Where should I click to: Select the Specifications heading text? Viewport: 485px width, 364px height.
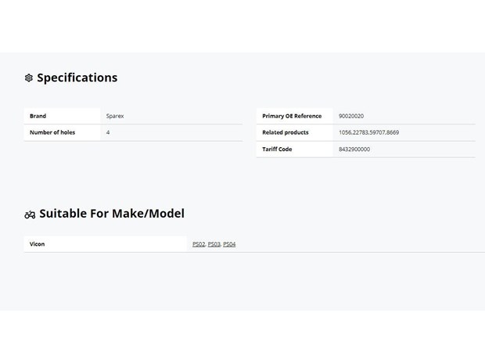click(77, 77)
